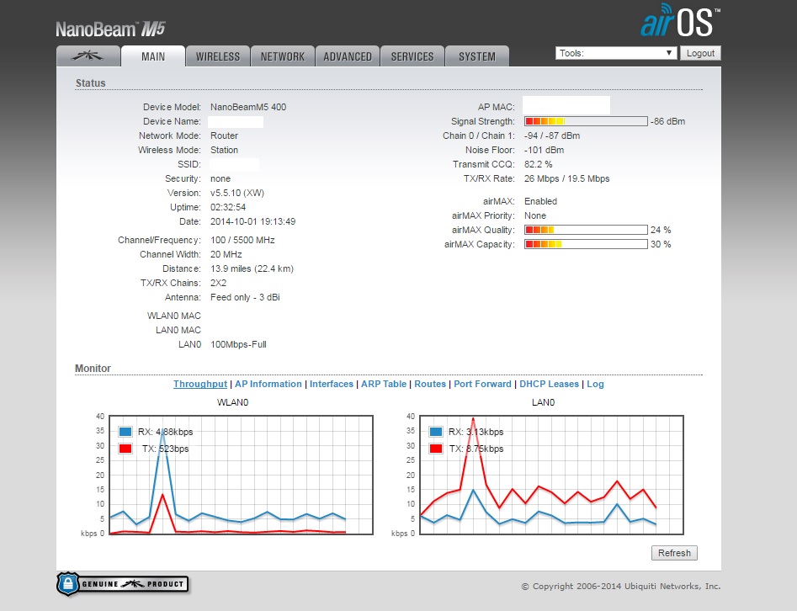Click the Refresh button
Screen dimensions: 797x611
pos(674,553)
